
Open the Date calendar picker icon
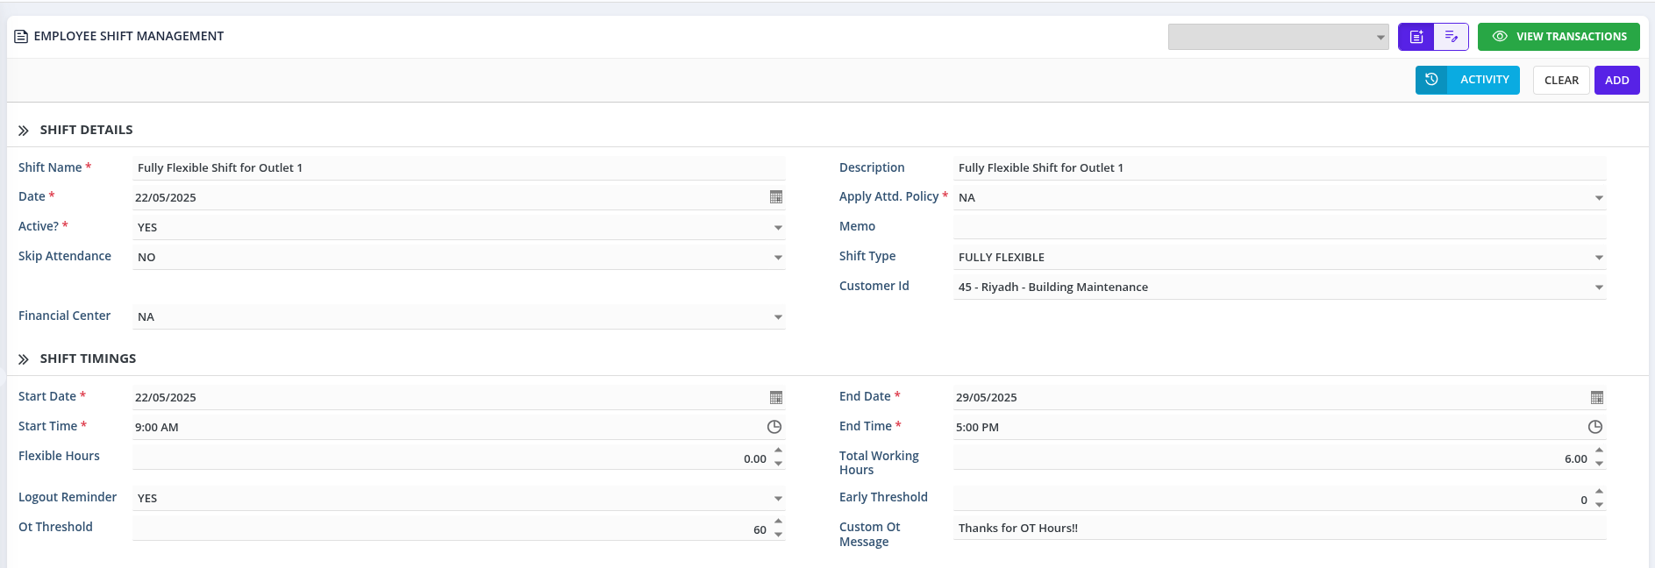coord(775,197)
